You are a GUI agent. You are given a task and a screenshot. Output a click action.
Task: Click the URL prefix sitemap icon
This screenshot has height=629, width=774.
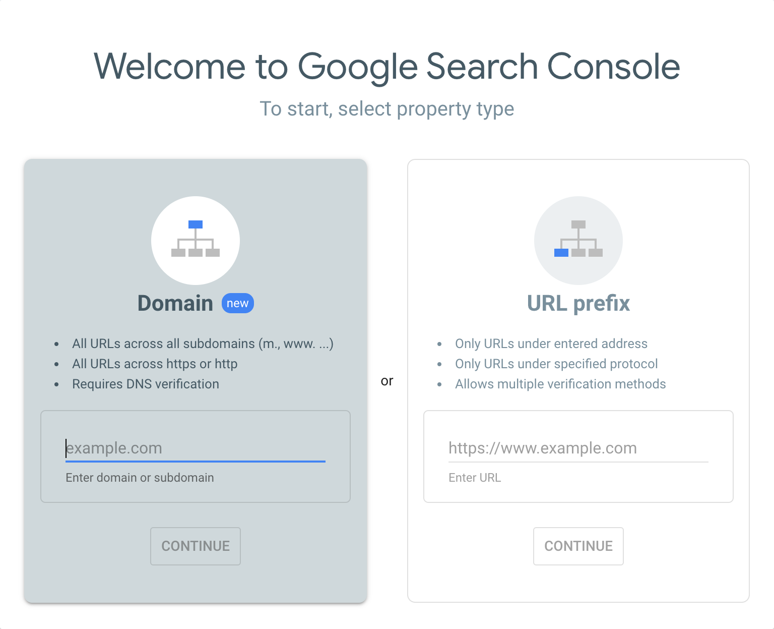click(578, 241)
